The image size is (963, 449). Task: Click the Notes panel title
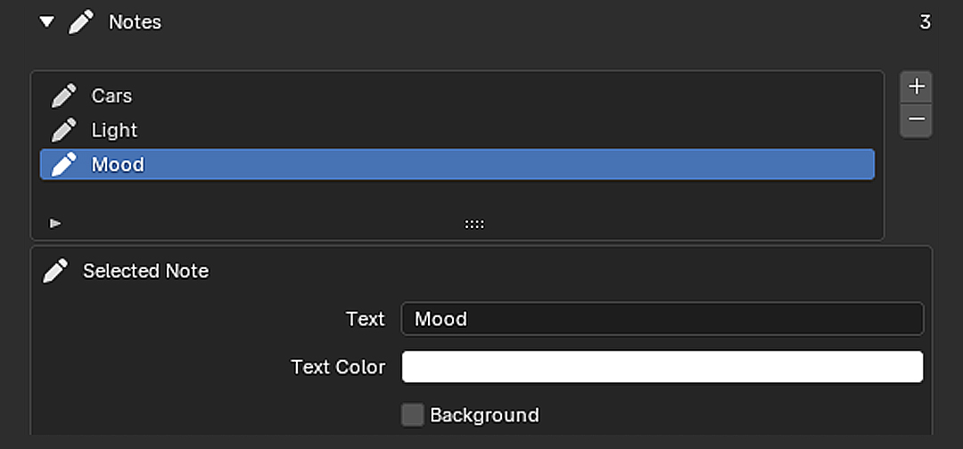coord(136,22)
